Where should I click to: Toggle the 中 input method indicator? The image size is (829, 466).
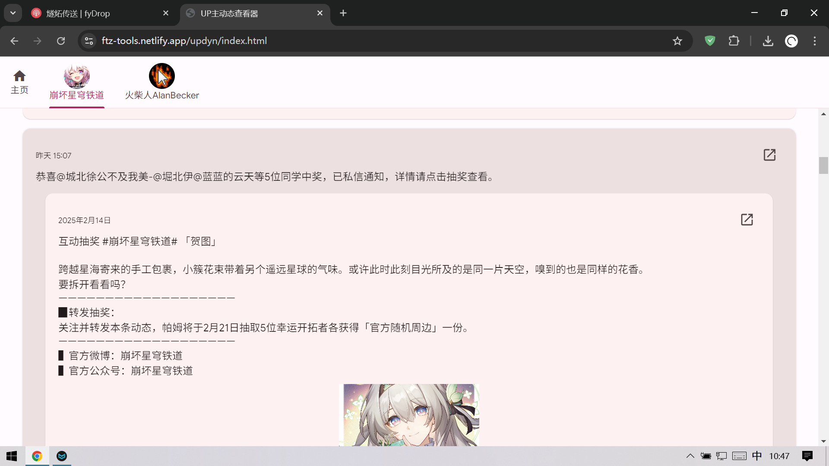pos(757,456)
